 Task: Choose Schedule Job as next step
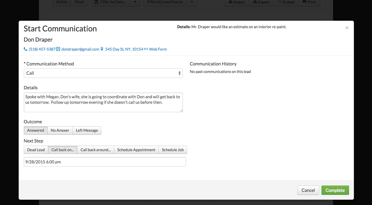coord(173,150)
